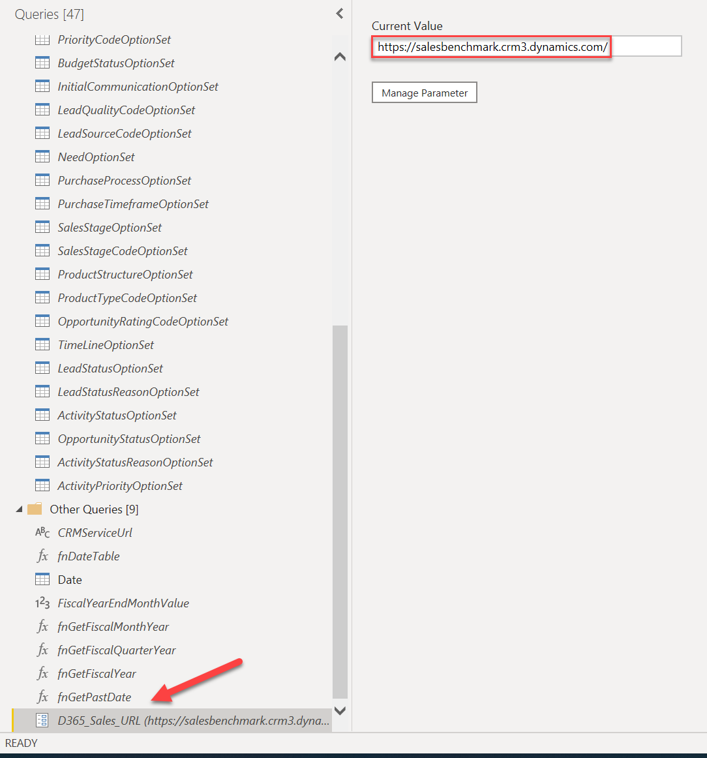Screen dimensions: 707x758
Task: Click the D365_Sales_URL parameter icon
Action: point(42,720)
